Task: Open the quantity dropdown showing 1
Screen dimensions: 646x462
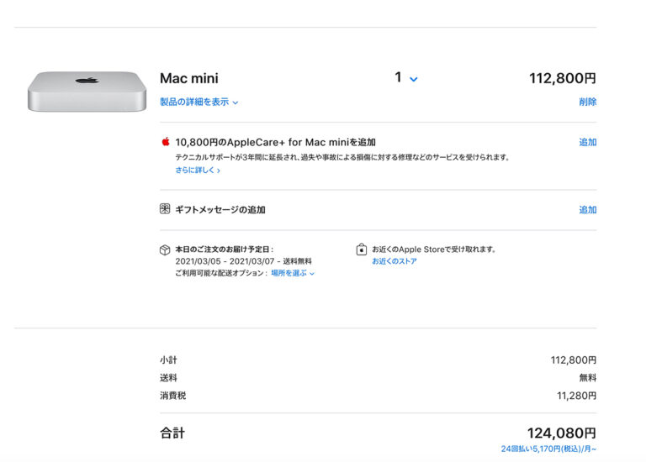Action: click(406, 77)
